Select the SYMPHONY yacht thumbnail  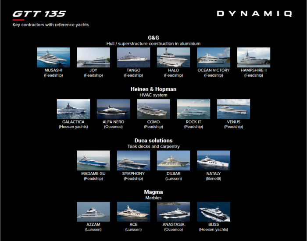click(x=133, y=160)
